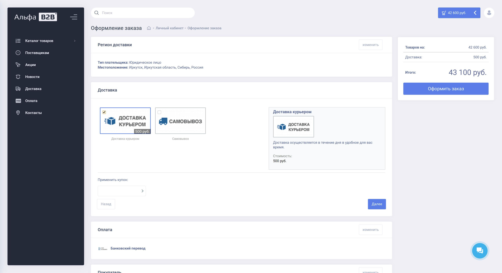Click the home icon in breadcrumbs
Screen dimensions: 502x273
pos(149,28)
